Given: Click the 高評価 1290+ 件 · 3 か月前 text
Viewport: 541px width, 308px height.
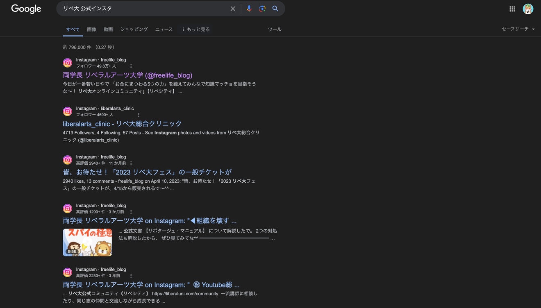Looking at the screenshot, I should [100, 212].
